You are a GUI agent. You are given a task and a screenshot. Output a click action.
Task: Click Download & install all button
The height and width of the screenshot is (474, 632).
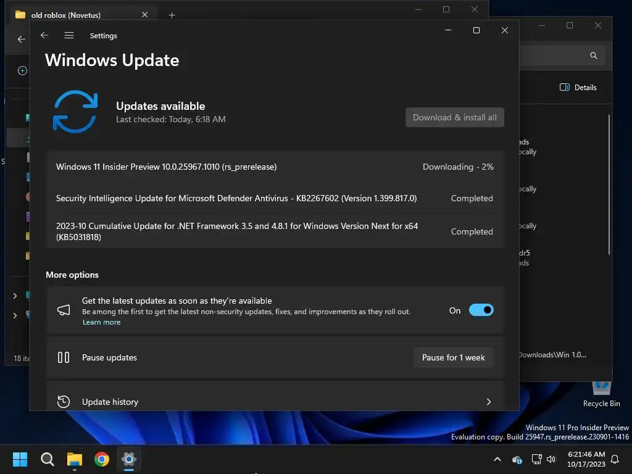point(455,117)
